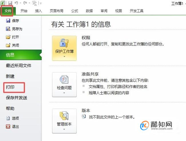186x141 pixels.
Task: Click the 关闭 folder icon in sidebar
Action: 8,45
